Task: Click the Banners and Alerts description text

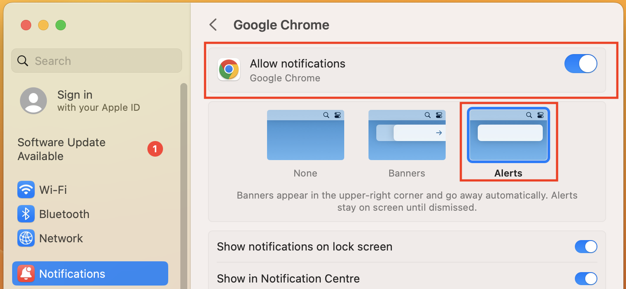Action: (407, 201)
